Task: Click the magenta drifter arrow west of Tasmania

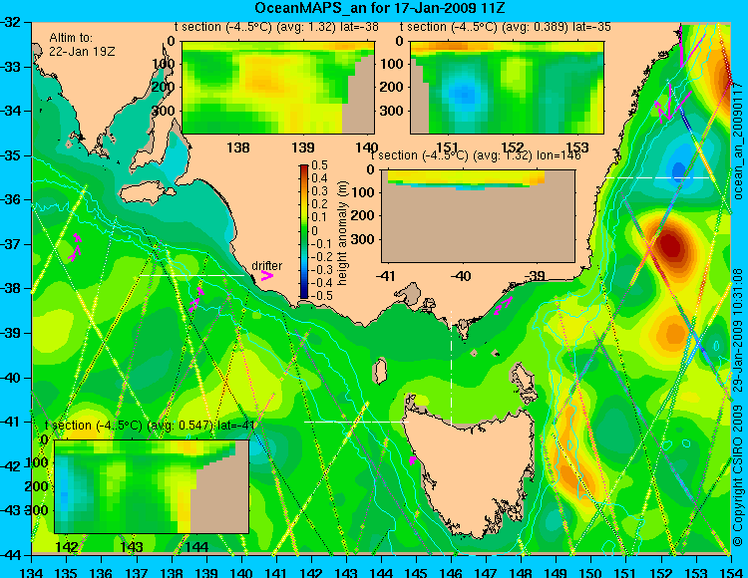Action: [412, 459]
